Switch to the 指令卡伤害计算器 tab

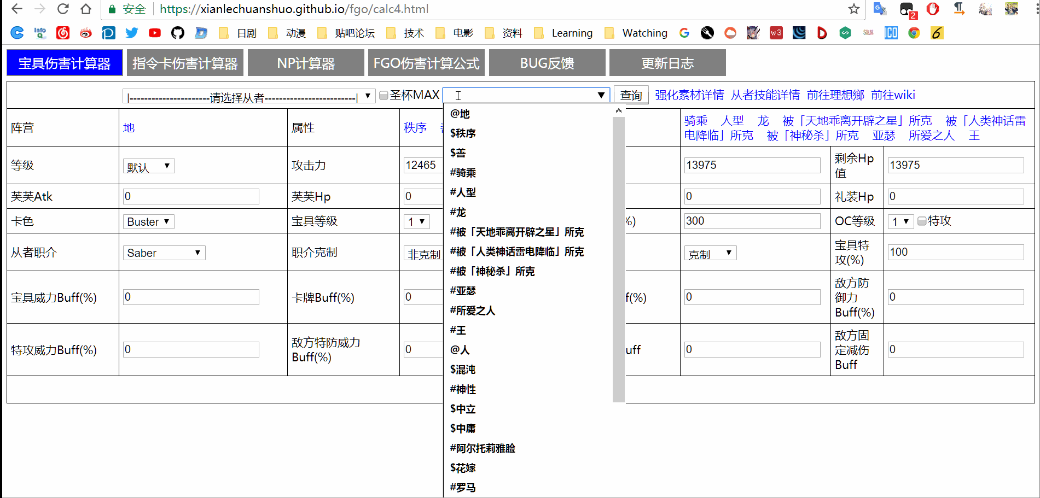[x=185, y=62]
